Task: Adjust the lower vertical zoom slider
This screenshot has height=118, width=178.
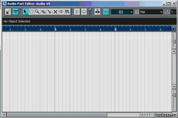Action: coord(174,95)
